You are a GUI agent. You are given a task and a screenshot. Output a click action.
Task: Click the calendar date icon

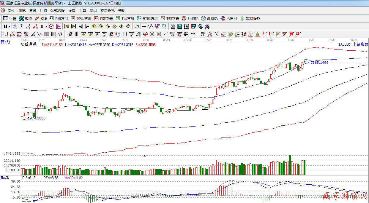[x=173, y=26]
